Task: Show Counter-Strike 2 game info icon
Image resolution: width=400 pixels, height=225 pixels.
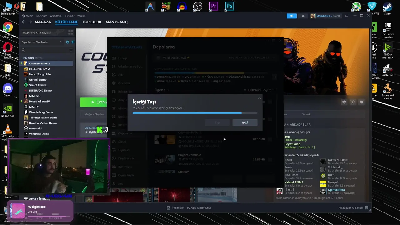Action: (x=353, y=102)
